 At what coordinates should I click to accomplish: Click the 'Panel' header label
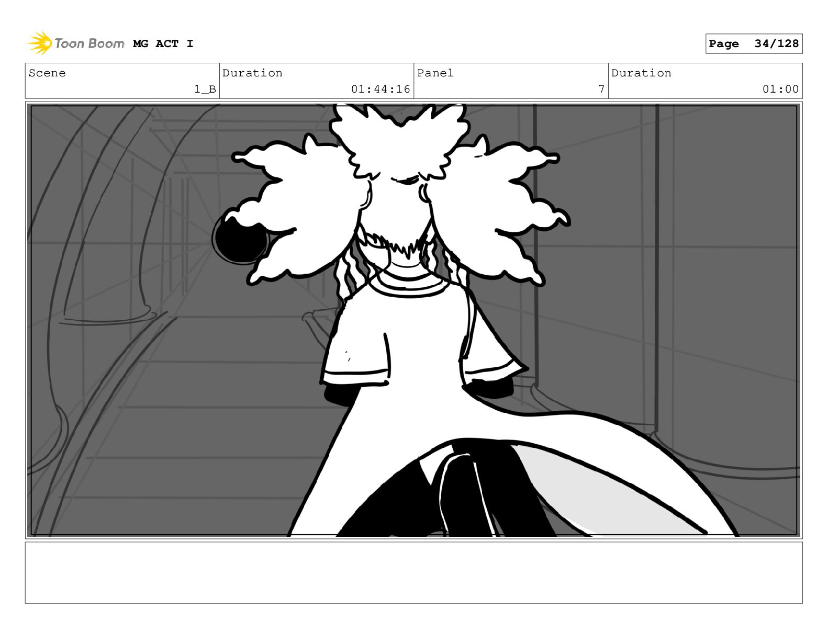pyautogui.click(x=435, y=73)
